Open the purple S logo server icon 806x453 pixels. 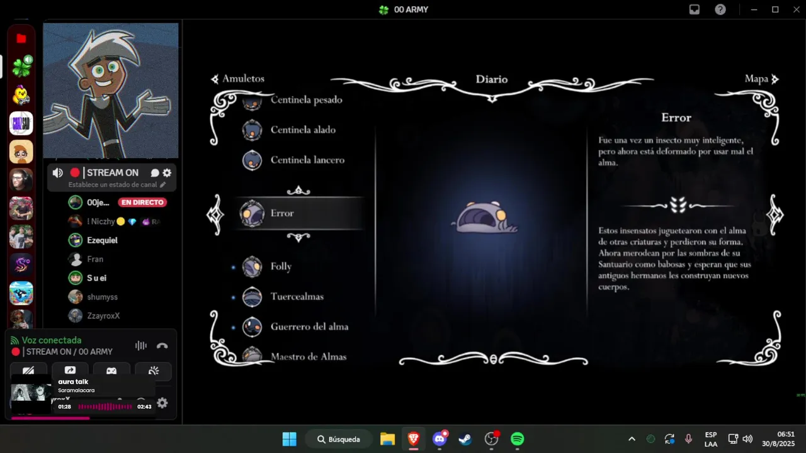coord(21,265)
